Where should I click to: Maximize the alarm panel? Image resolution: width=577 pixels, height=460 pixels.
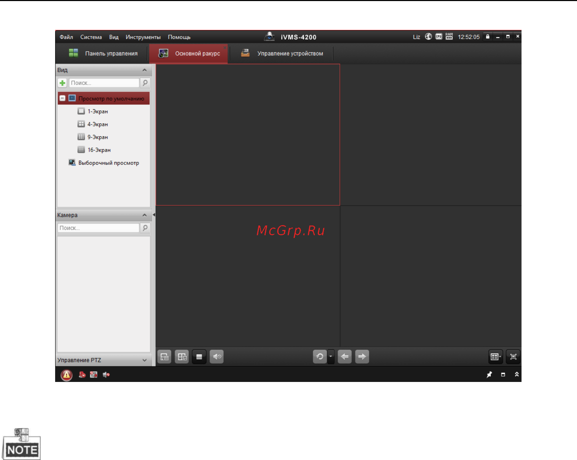(x=503, y=375)
